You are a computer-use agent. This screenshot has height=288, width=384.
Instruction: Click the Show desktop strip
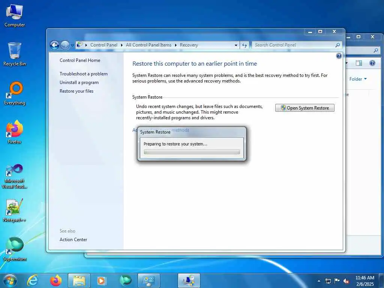(x=381, y=280)
